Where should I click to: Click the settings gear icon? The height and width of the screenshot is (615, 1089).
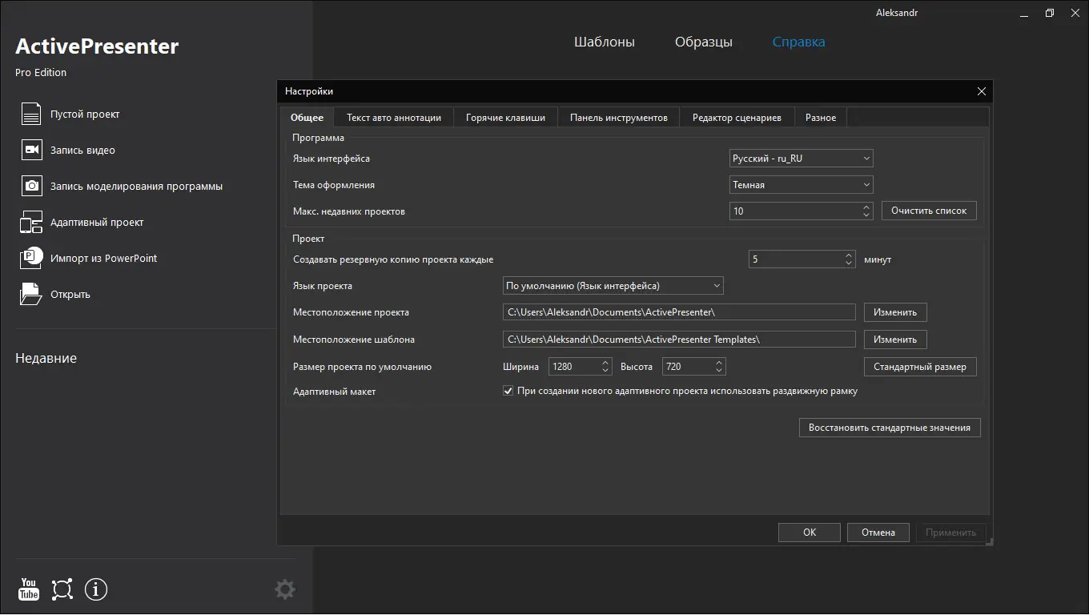[284, 590]
